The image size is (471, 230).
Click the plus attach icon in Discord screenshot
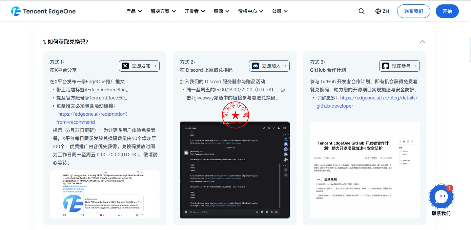(x=186, y=212)
